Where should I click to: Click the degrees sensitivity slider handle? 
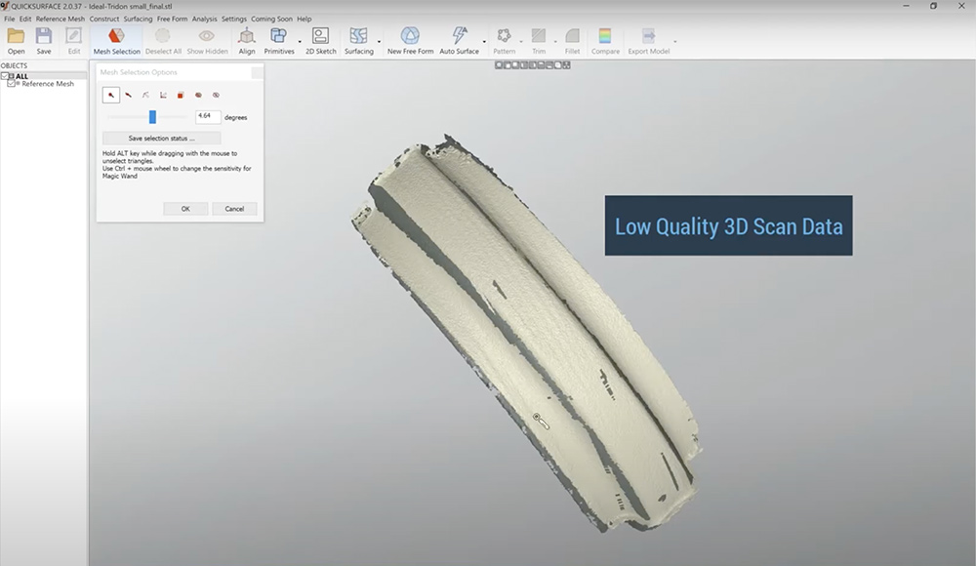click(152, 116)
